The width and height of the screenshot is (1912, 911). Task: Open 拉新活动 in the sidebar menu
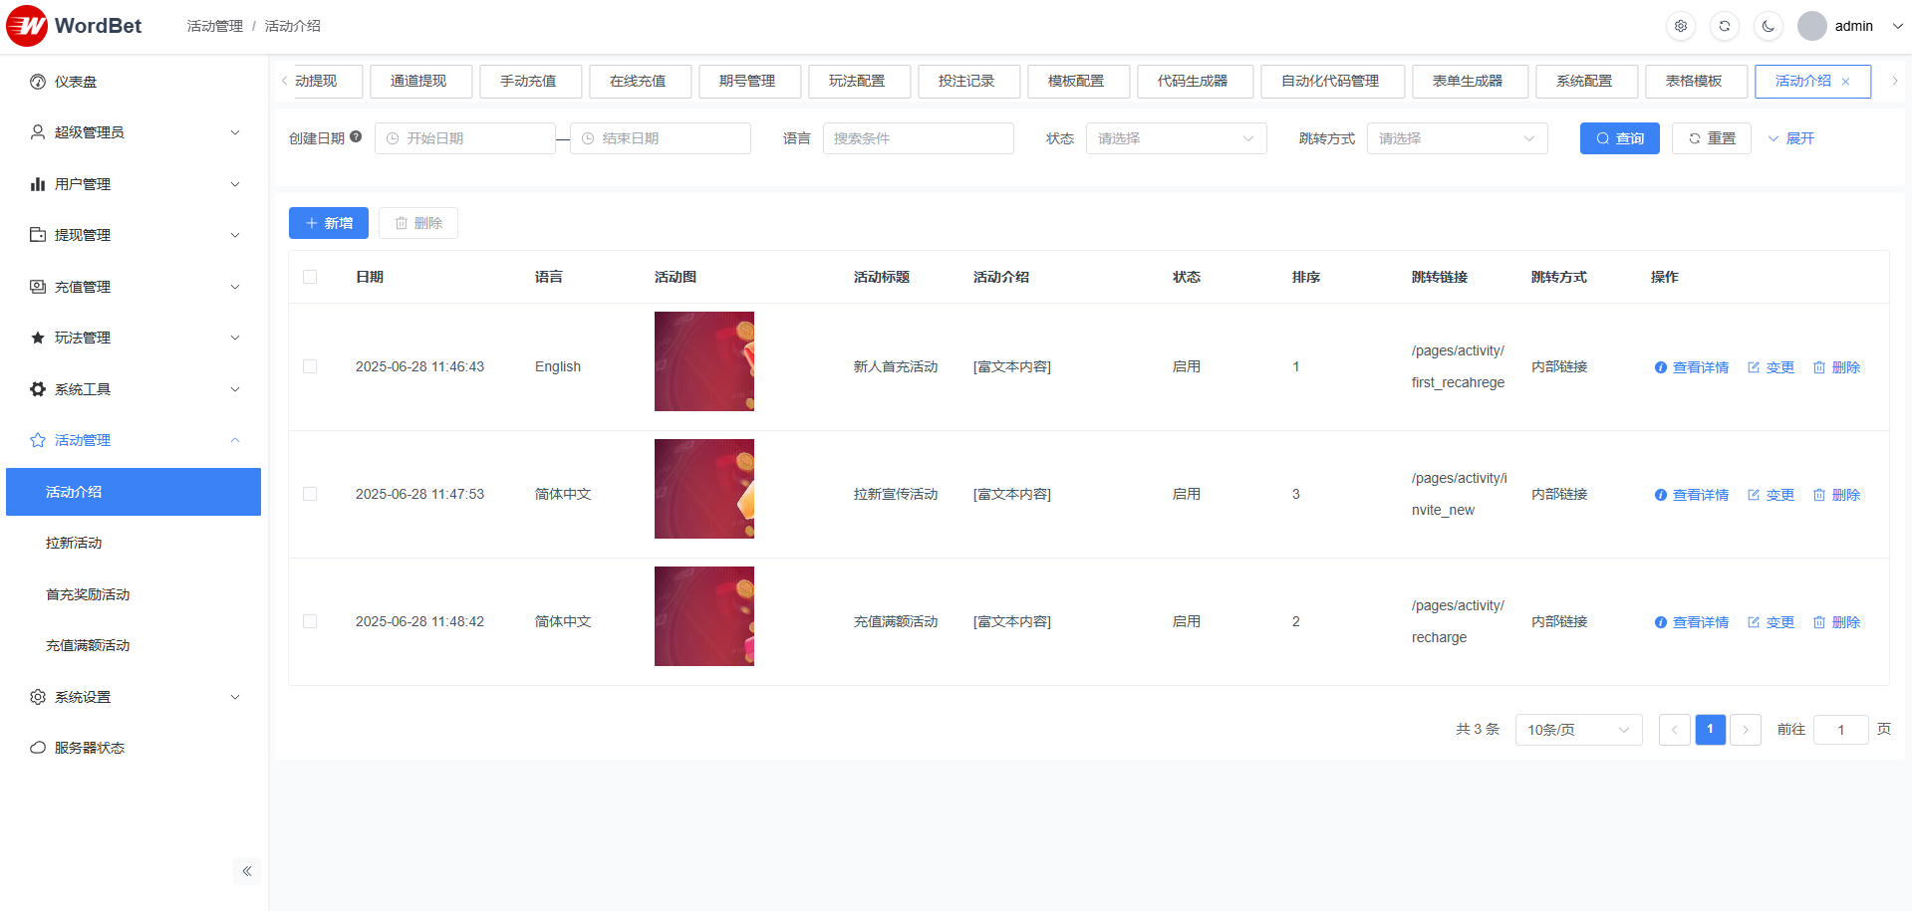coord(74,543)
